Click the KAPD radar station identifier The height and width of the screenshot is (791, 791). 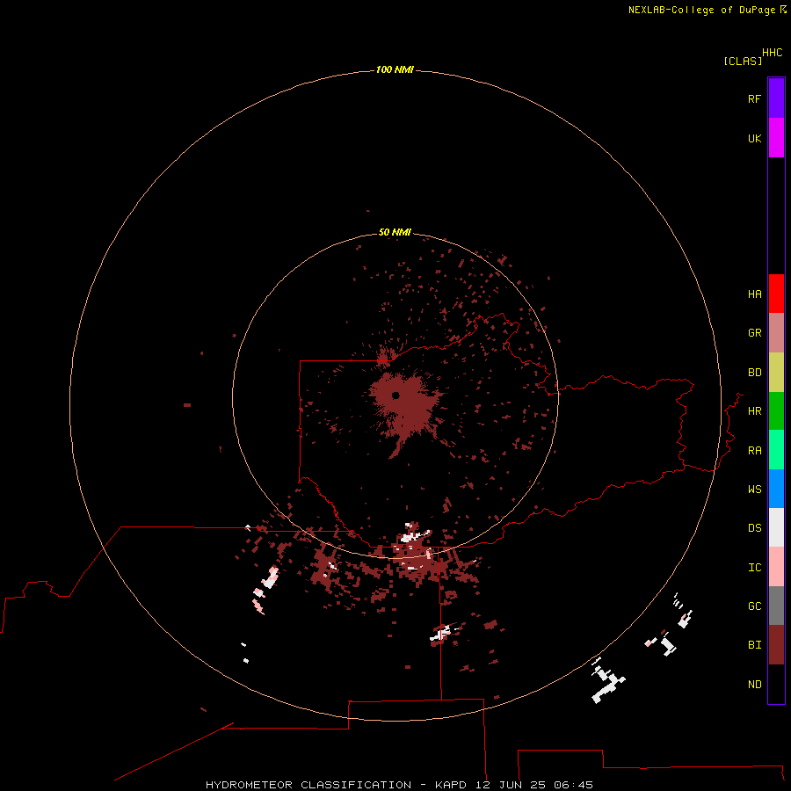(x=451, y=785)
